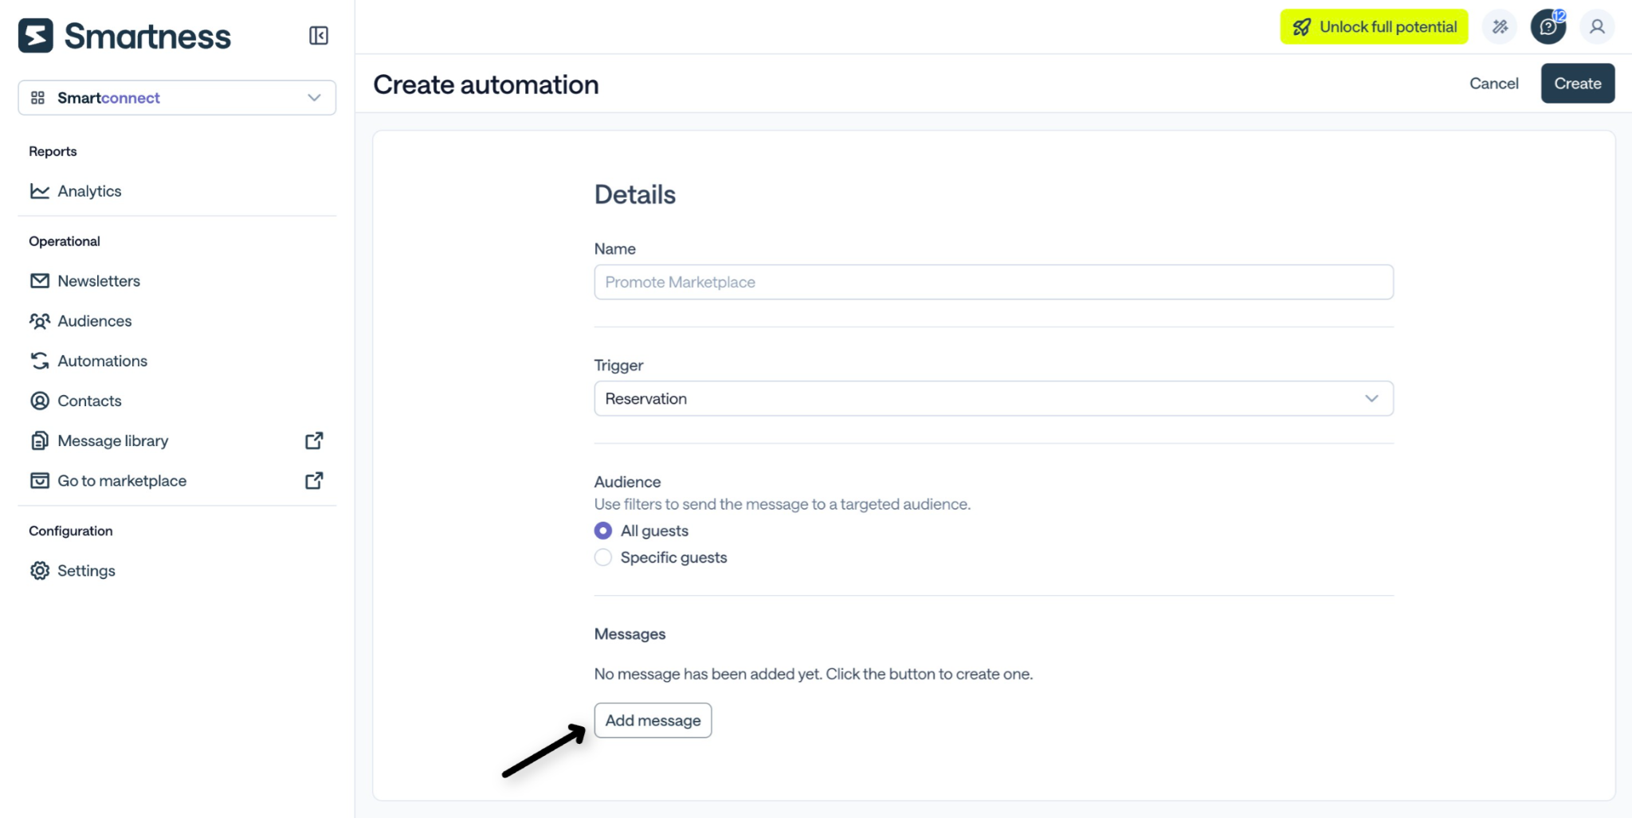
Task: Collapse the sidebar panel icon
Action: tap(319, 36)
